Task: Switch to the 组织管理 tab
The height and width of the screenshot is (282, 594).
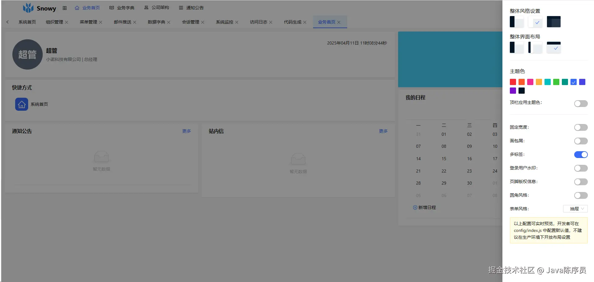Action: pos(54,22)
